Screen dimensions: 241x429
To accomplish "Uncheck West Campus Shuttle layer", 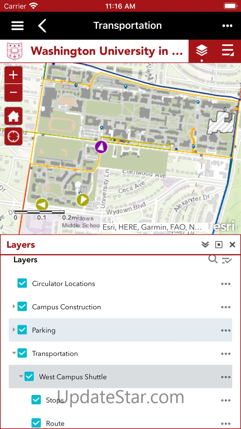I will [29, 376].
